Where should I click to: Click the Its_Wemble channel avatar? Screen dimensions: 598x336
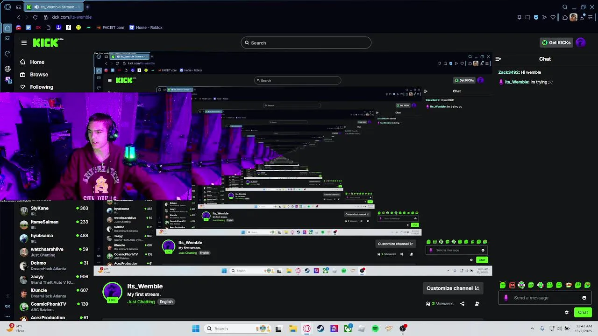coord(112,293)
